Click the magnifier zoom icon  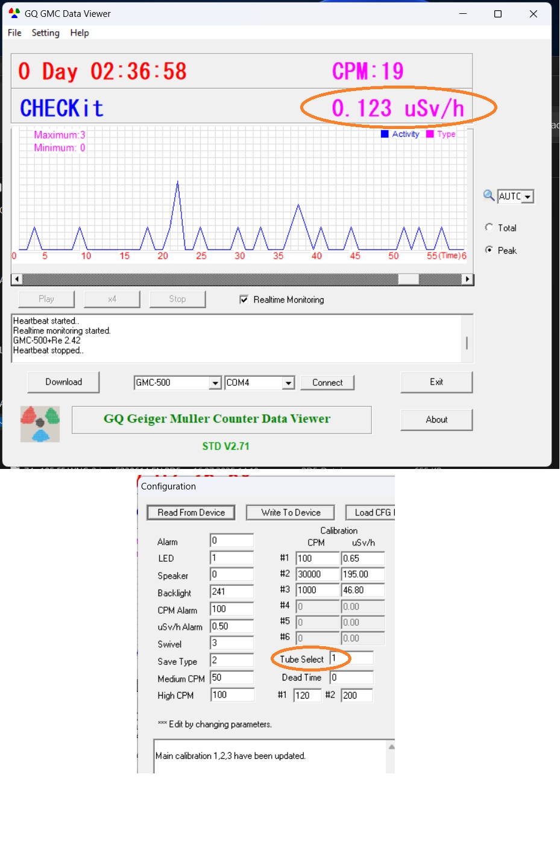click(x=489, y=195)
